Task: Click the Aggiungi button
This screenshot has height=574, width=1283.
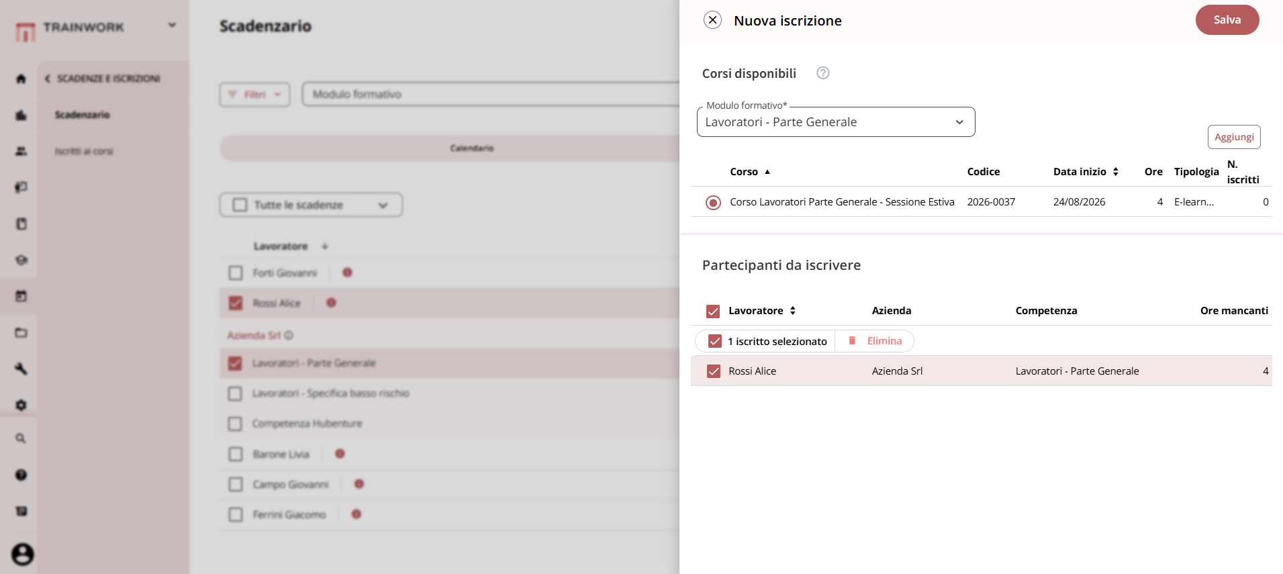Action: click(1234, 137)
